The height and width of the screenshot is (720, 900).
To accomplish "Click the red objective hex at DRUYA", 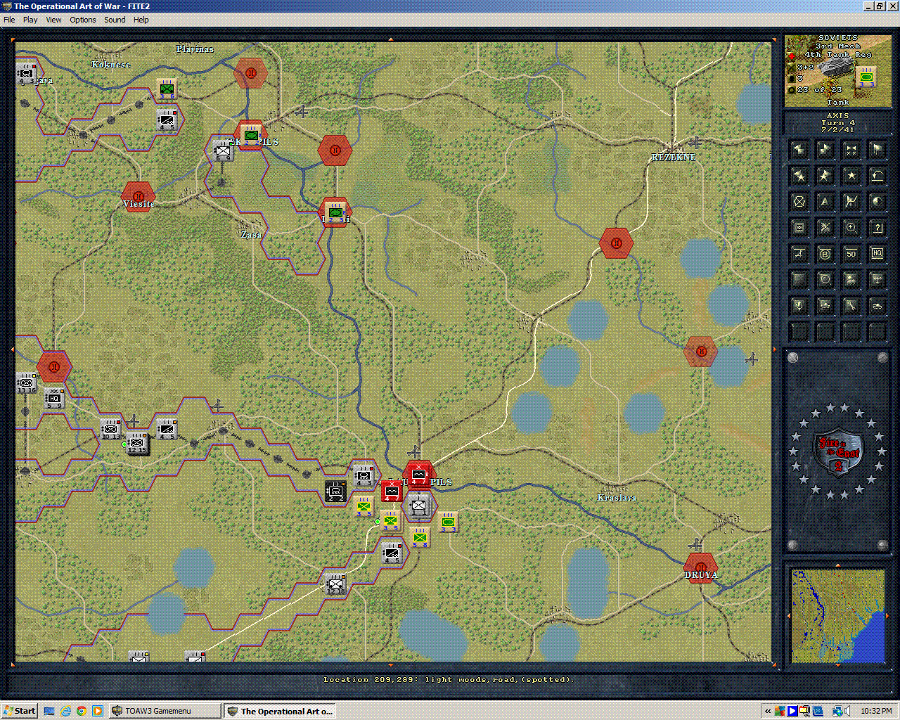I will [701, 568].
